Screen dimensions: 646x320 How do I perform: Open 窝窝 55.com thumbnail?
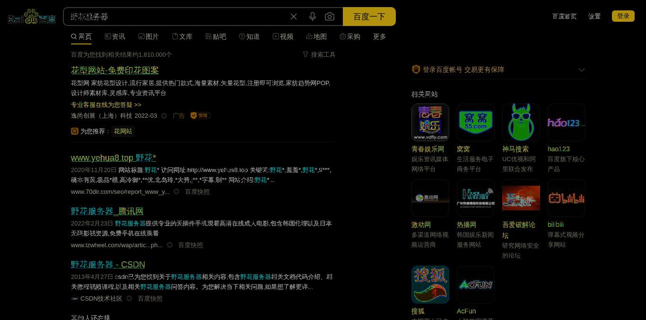476,122
